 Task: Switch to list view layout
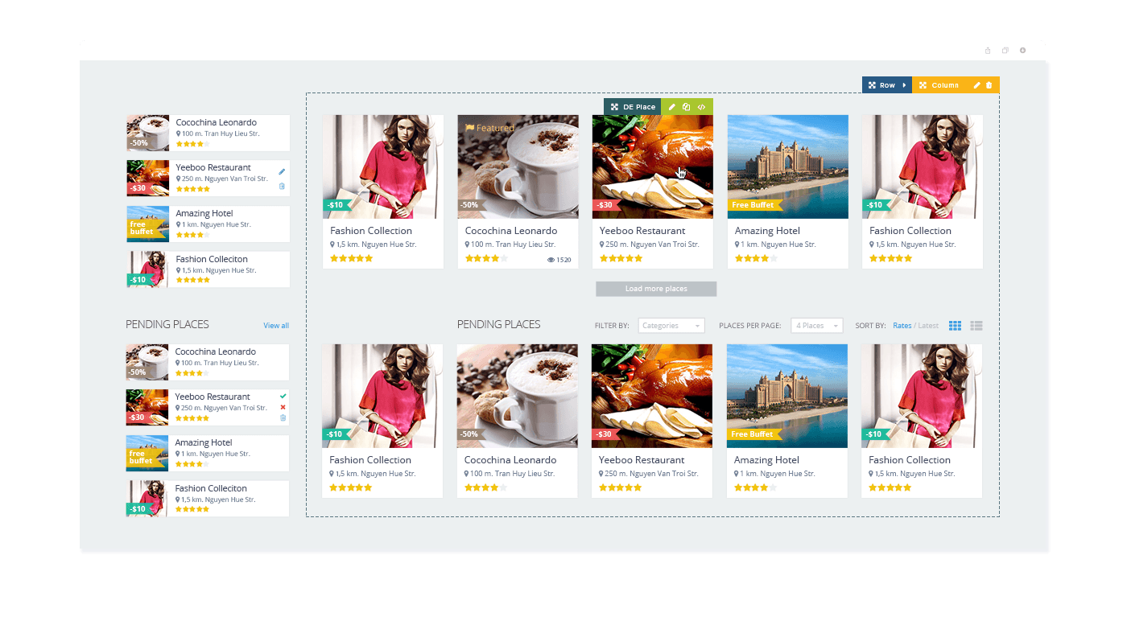pyautogui.click(x=976, y=325)
